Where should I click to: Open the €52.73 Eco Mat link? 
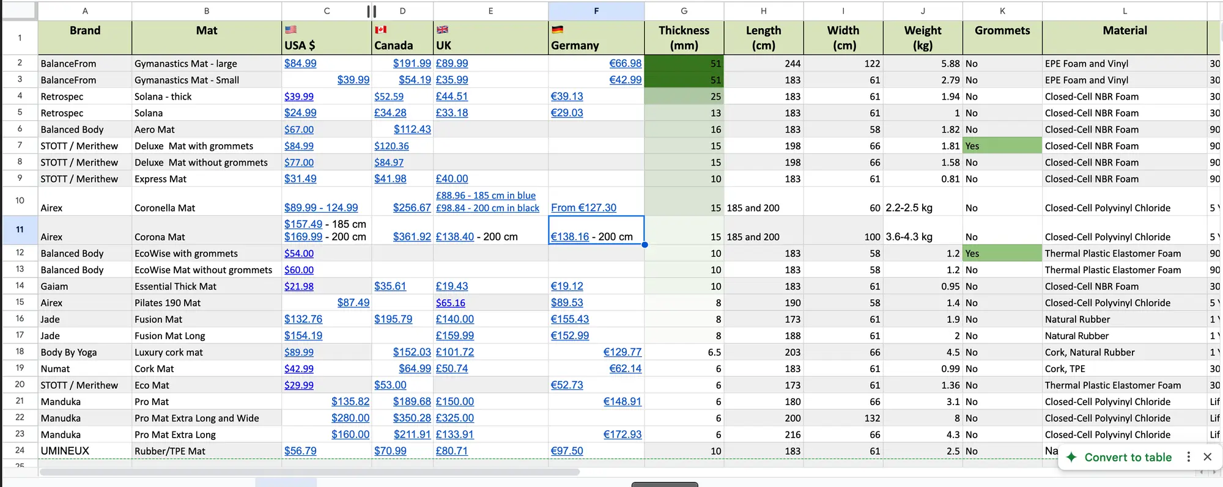[x=567, y=386]
